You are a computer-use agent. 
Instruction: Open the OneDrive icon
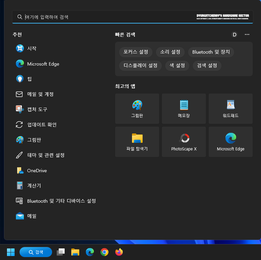[20, 170]
